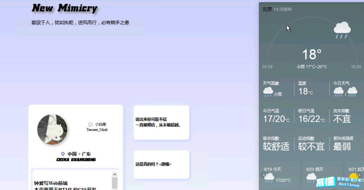Screen dimensions: 364x190
Task: Select the 9/19 今天 forecast card
Action: coord(279,176)
